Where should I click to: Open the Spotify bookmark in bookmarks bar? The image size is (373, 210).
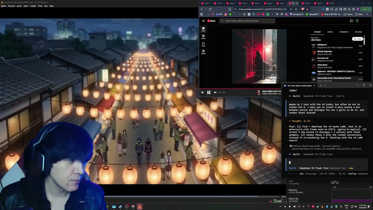(268, 14)
